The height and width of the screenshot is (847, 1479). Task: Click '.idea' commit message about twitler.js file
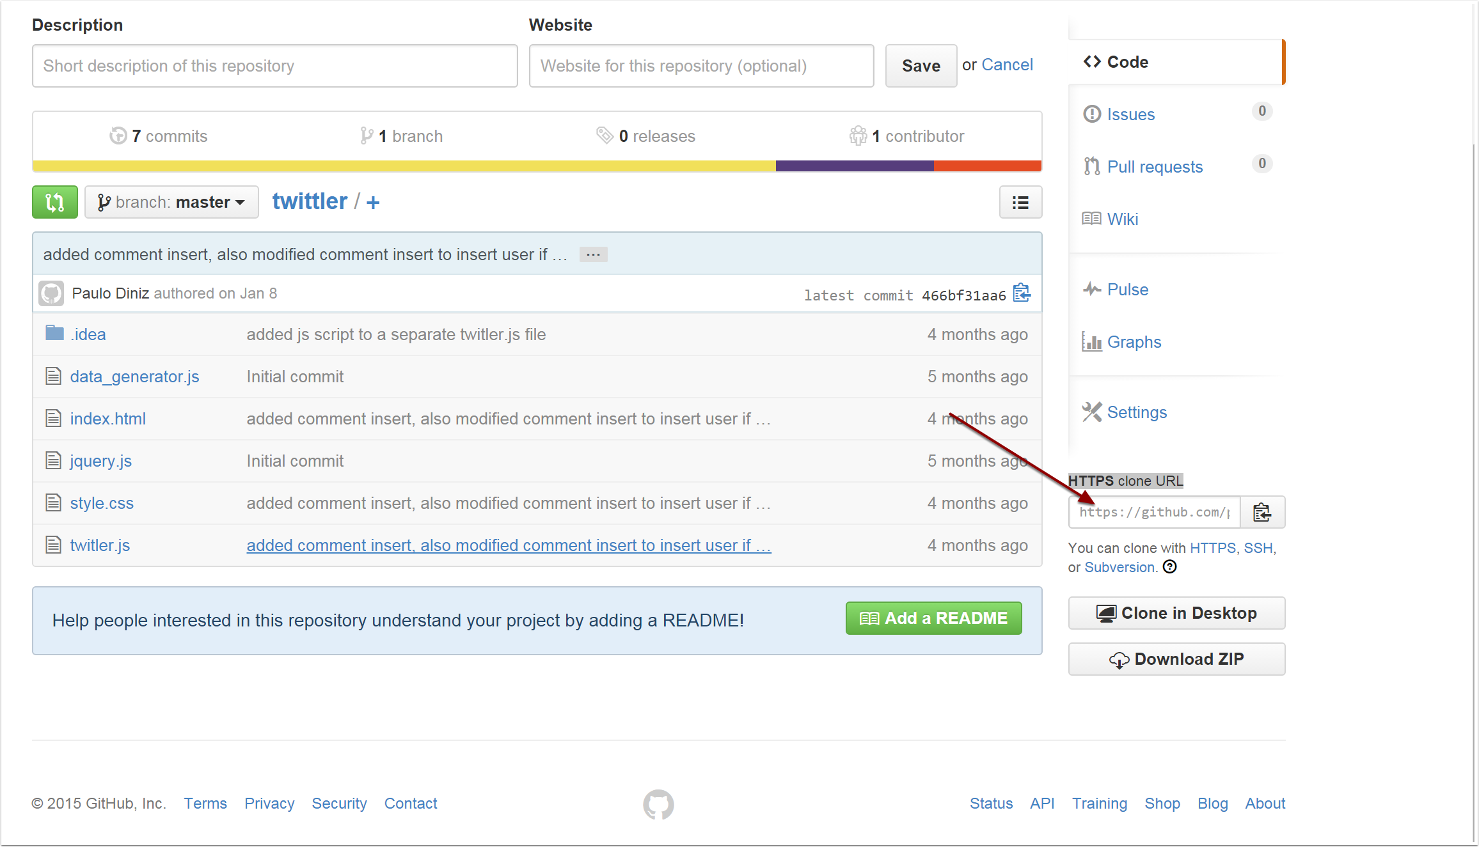[x=396, y=334]
